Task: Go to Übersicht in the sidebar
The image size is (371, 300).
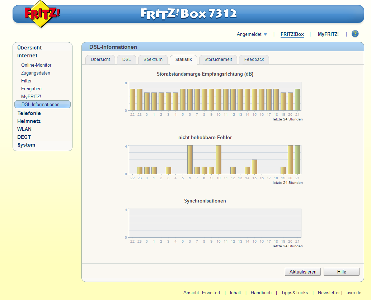Action: 29,48
